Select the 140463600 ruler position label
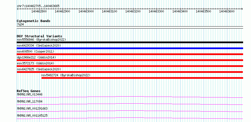251x122 pixels. (x=227, y=11)
